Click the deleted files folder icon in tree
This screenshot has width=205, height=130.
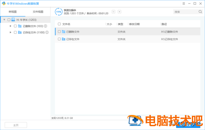pyautogui.click(x=20, y=26)
